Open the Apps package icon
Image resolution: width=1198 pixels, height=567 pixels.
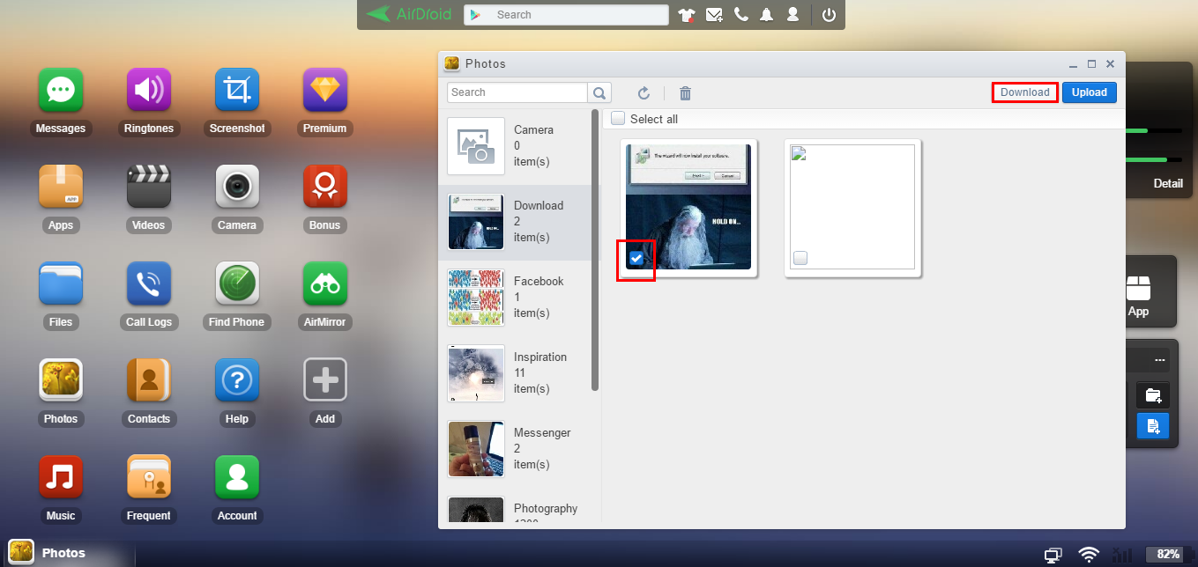(x=61, y=187)
